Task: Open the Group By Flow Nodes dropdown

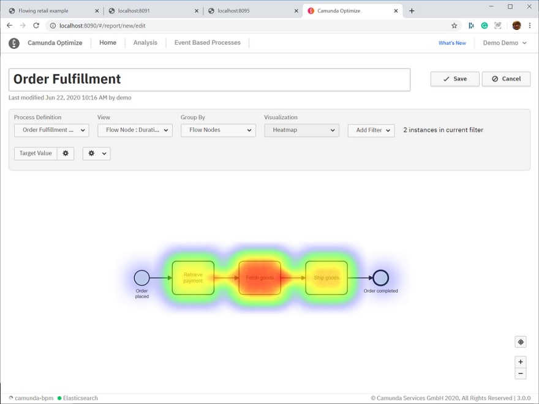Action: [x=218, y=130]
